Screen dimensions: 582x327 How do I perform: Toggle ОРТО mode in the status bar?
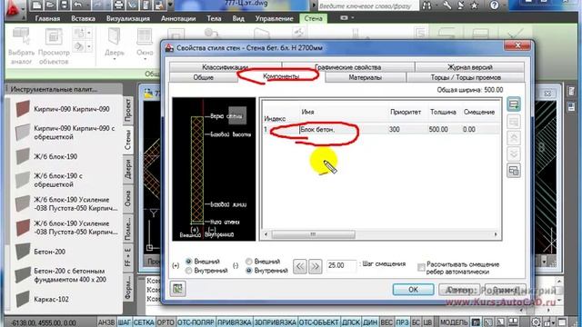(x=166, y=322)
